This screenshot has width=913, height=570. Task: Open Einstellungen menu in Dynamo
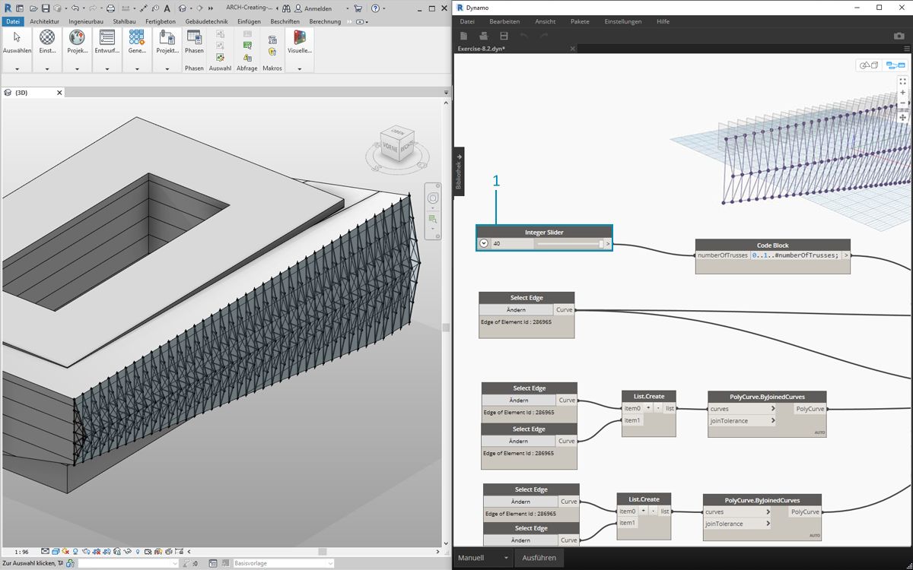[x=622, y=21]
